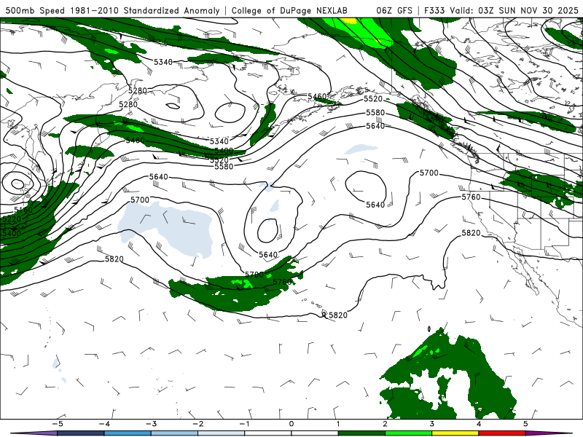Select the yellow 3-to-4 color scale segment
Screen dimensions: 583x437
(455, 433)
